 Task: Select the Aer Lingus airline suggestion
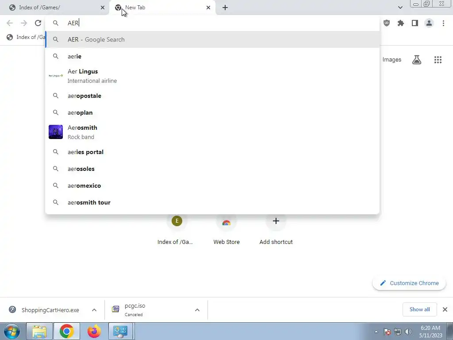[212, 76]
